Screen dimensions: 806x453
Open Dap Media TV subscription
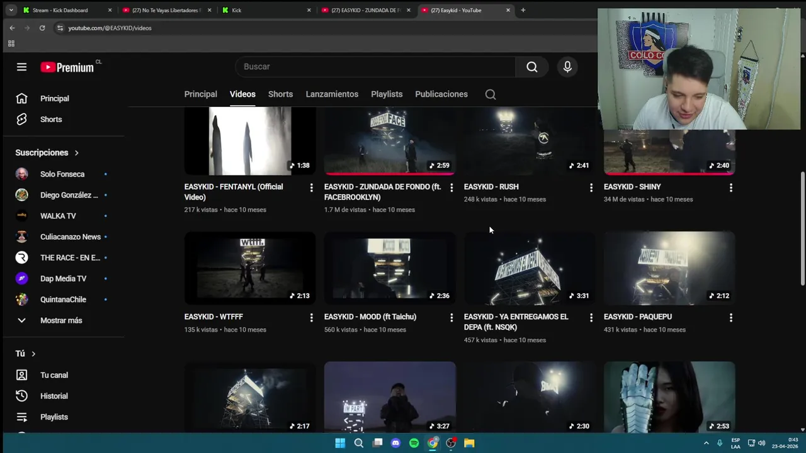click(62, 279)
